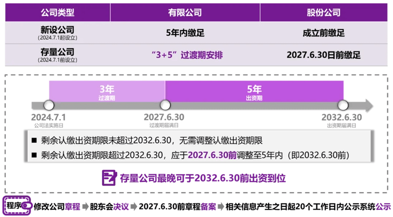Select the timeline circle marker above 2032.6.30

343,105
